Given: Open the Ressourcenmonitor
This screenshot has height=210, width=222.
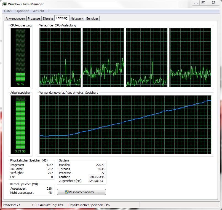Looking at the screenshot, I should click(81, 192).
